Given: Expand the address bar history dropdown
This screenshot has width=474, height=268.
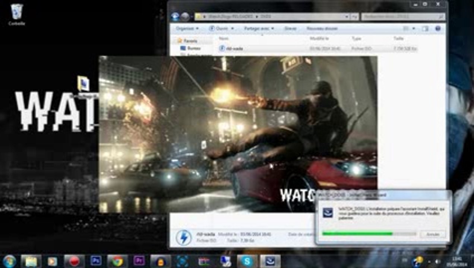Looking at the screenshot, I should pyautogui.click(x=347, y=17).
